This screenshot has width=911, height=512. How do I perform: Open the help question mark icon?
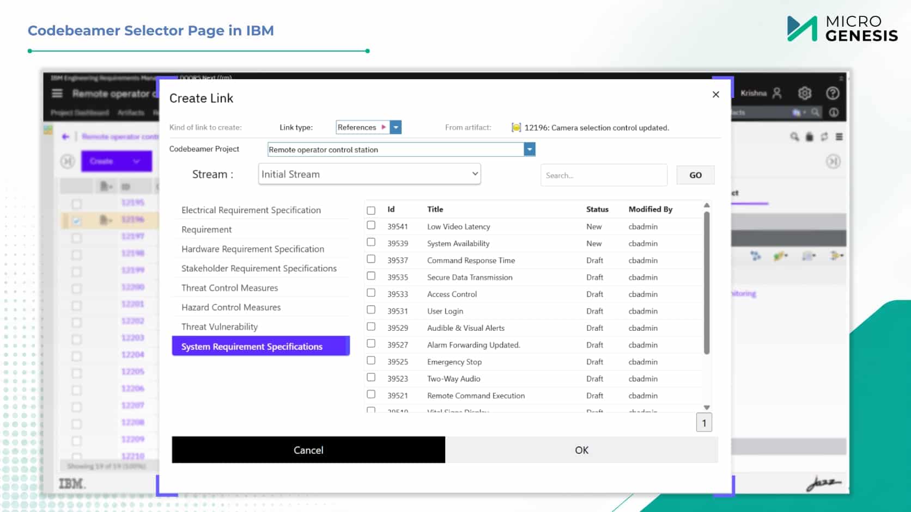point(833,94)
